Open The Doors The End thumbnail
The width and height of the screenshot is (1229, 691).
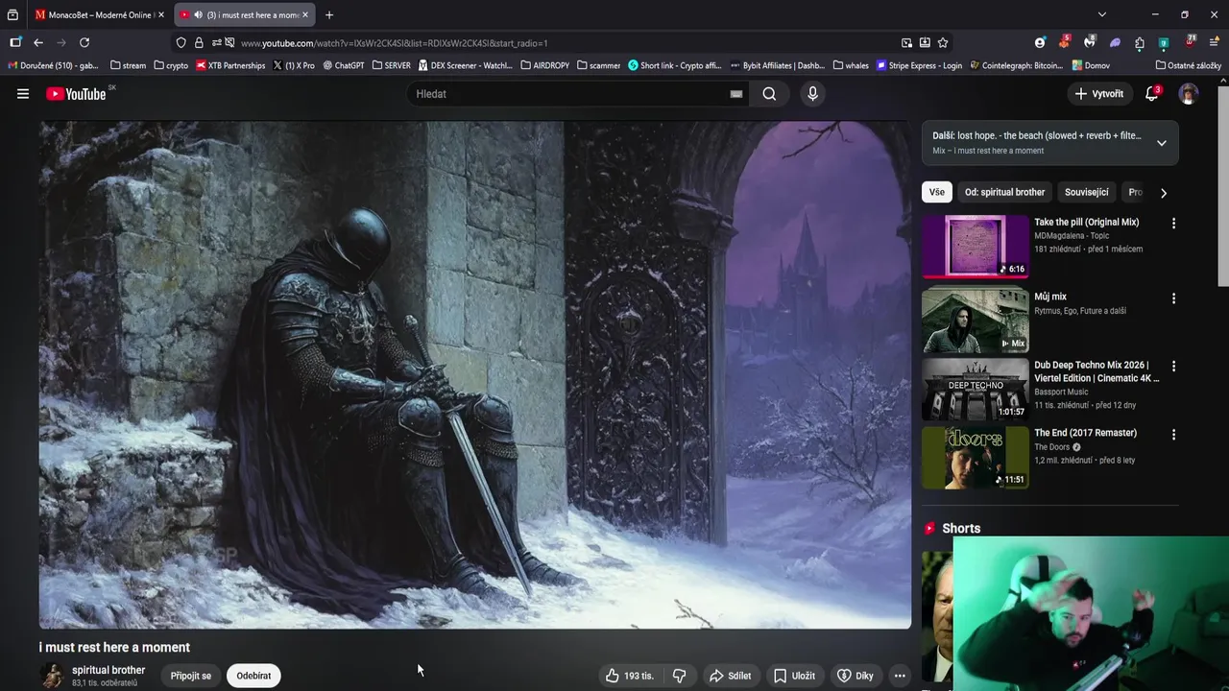tap(976, 458)
